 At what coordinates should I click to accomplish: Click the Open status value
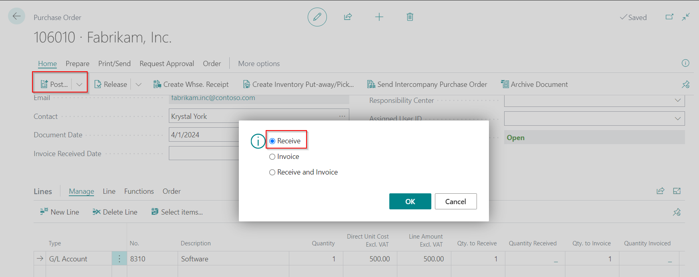coord(515,138)
